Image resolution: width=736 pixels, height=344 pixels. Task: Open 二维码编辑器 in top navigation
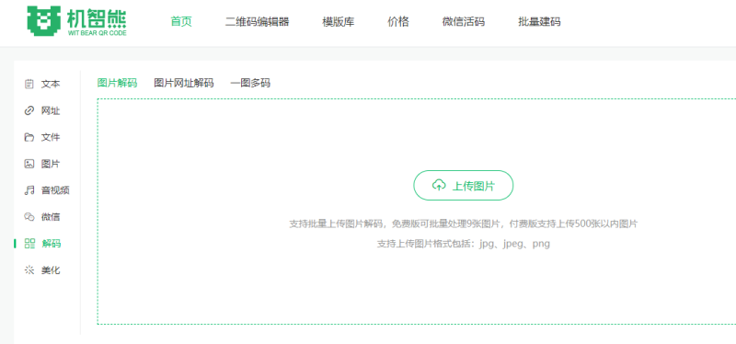tap(258, 21)
